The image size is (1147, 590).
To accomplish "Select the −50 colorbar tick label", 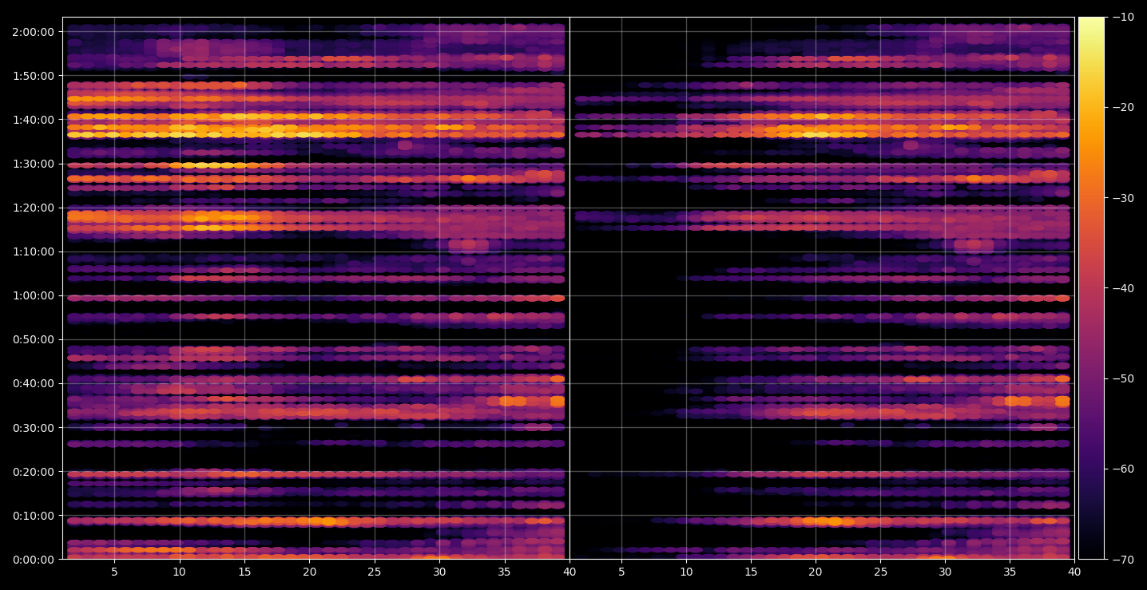I will pos(1123,378).
